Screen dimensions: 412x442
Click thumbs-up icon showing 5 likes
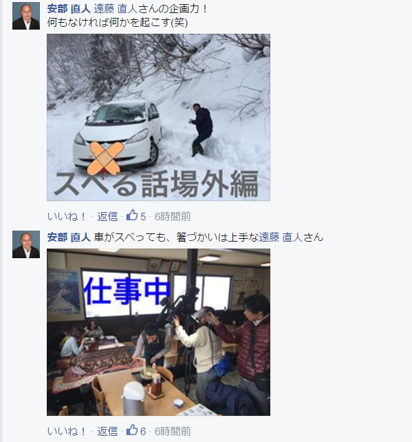click(132, 215)
